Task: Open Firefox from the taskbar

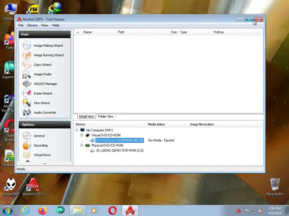Action: pyautogui.click(x=43, y=210)
